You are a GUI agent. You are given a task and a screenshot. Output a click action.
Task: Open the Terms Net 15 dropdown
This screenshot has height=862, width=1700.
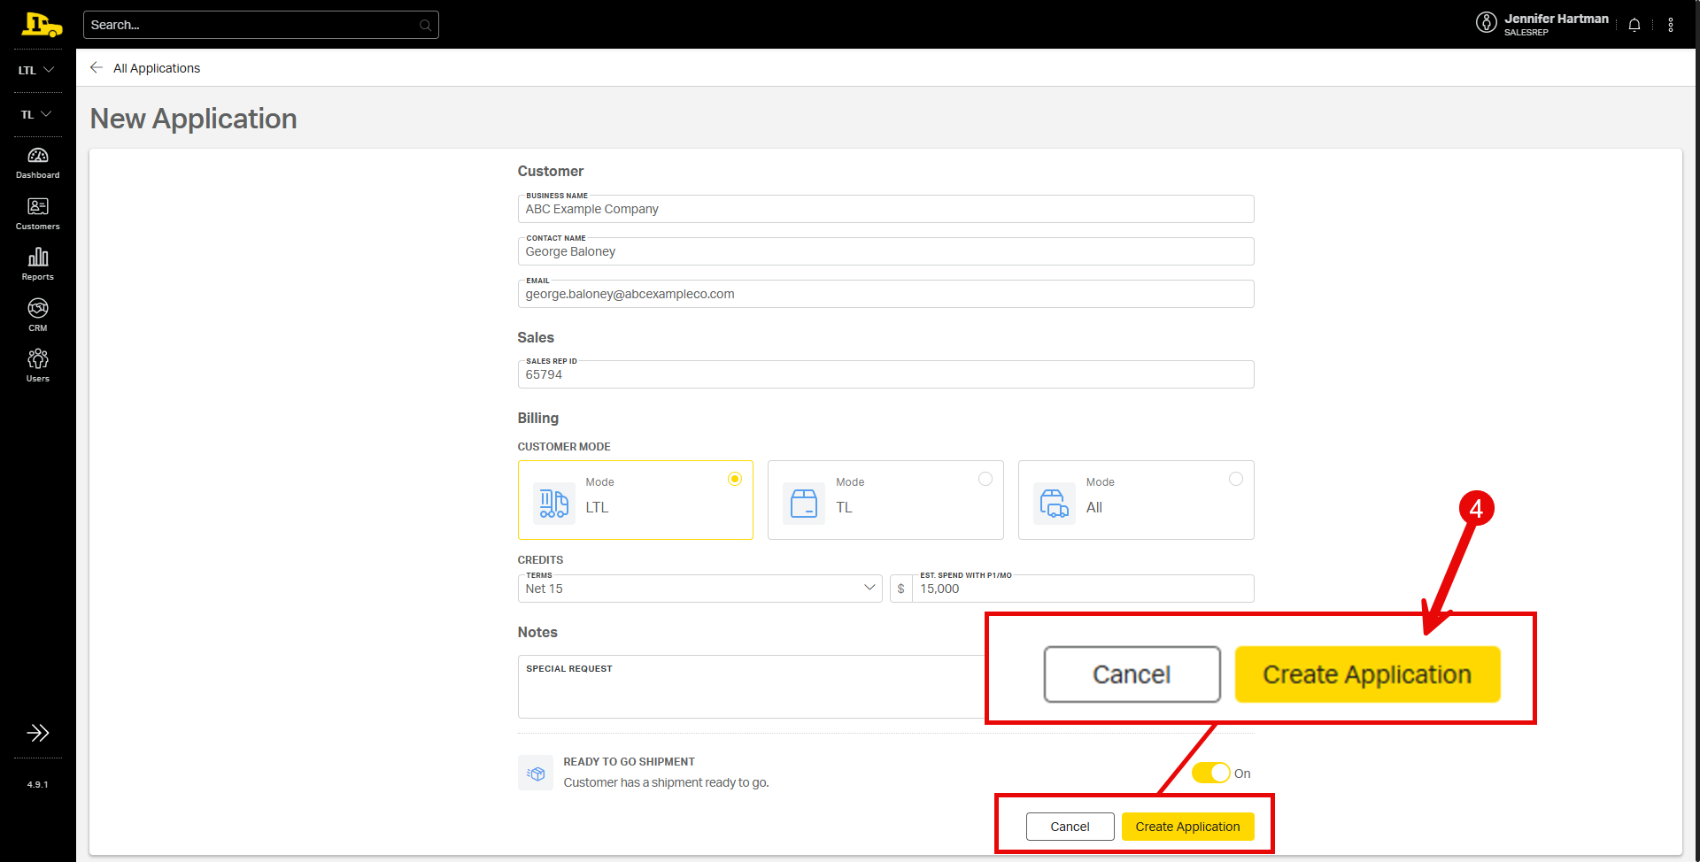699,589
